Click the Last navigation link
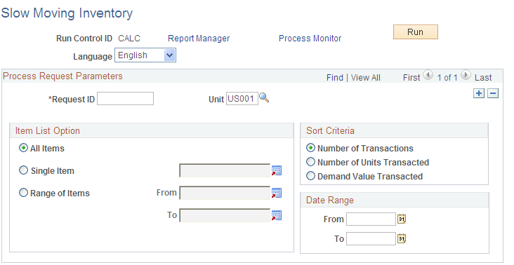The image size is (514, 265). [x=483, y=78]
